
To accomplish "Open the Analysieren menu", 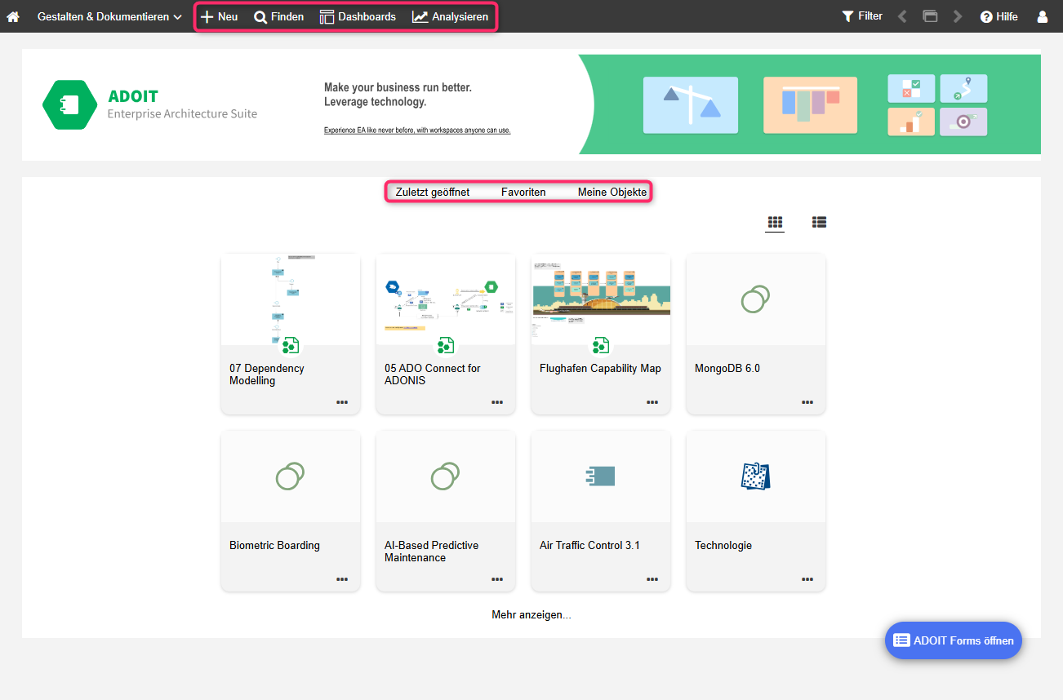I will (x=451, y=16).
